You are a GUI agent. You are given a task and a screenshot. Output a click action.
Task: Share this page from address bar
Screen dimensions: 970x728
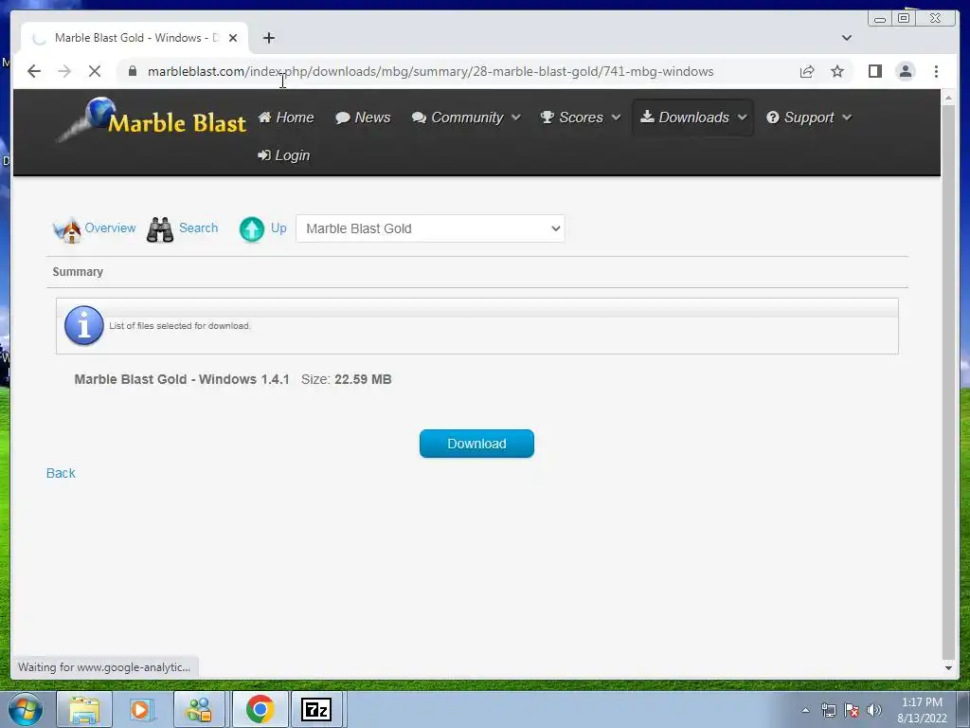coord(807,72)
